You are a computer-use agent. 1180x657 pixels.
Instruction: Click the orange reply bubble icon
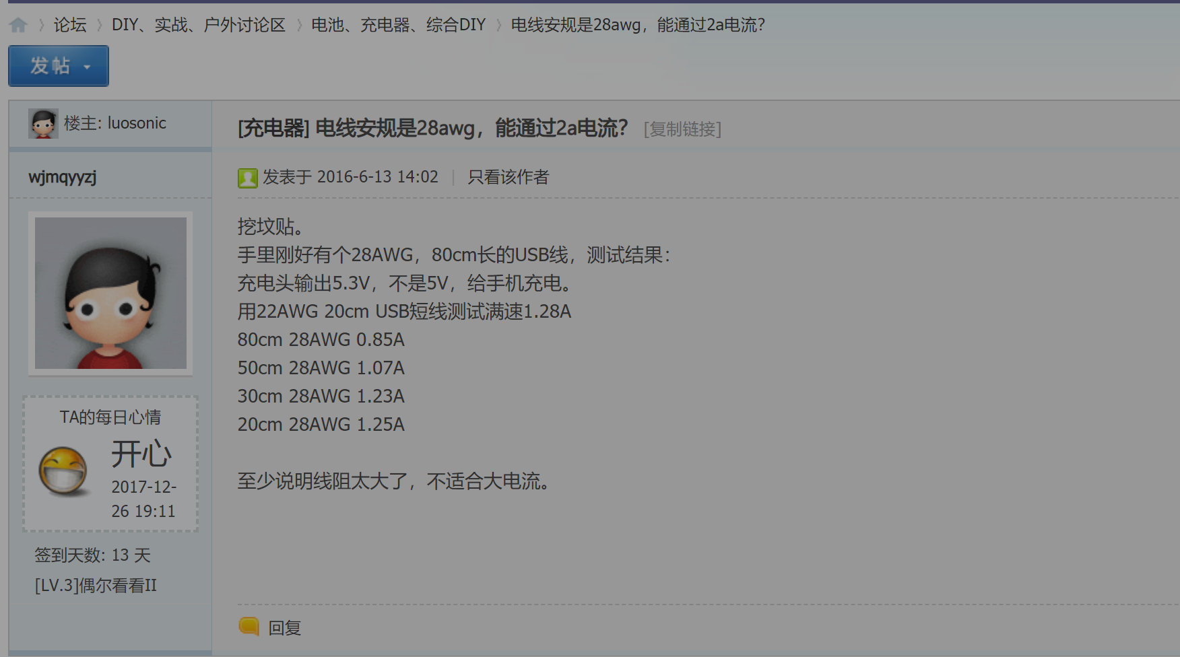click(249, 627)
